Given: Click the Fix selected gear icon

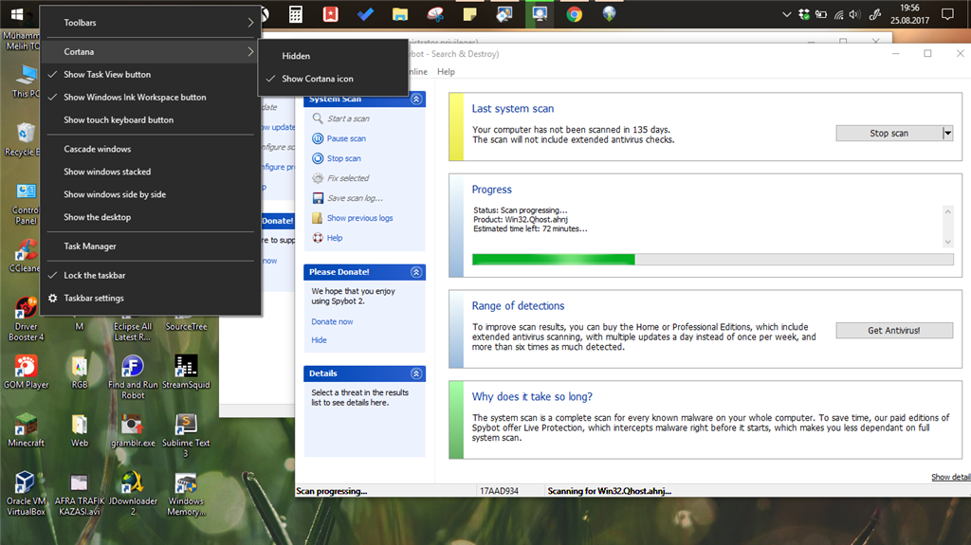Looking at the screenshot, I should pos(318,178).
